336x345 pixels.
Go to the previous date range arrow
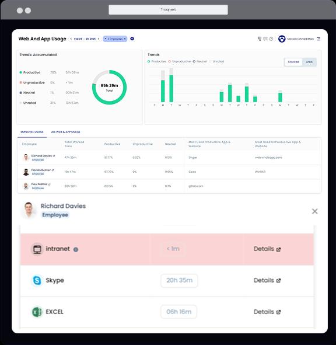(71, 39)
